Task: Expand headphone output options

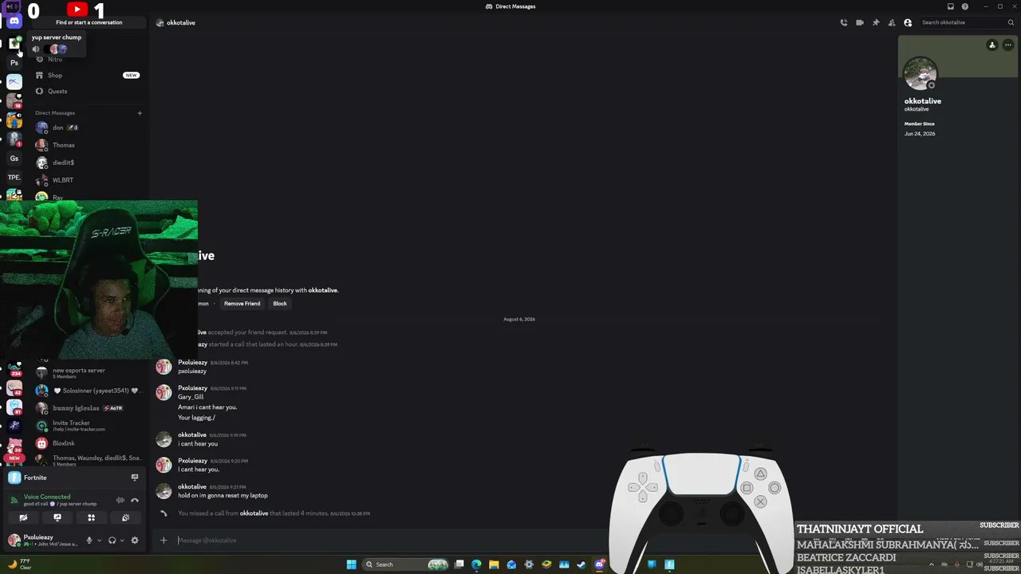Action: pos(121,541)
